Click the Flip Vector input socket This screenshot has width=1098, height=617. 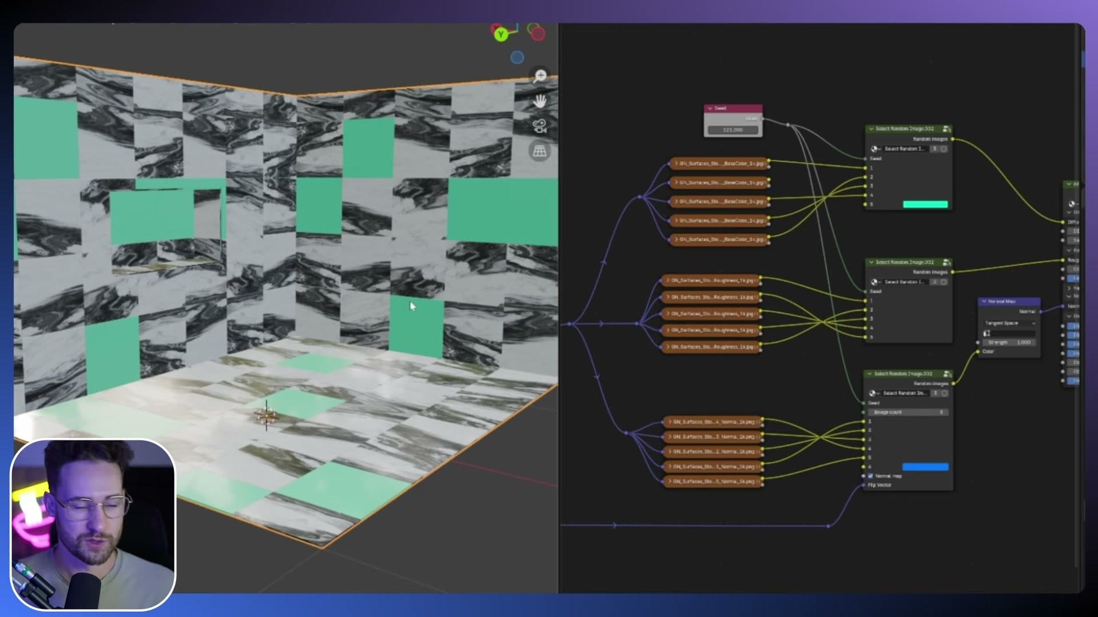[x=864, y=485]
